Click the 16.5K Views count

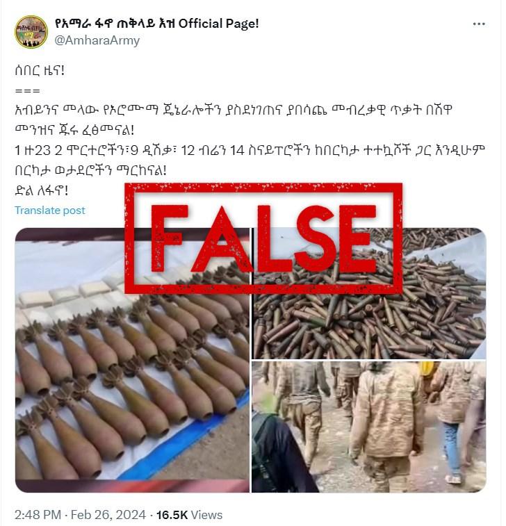click(189, 515)
